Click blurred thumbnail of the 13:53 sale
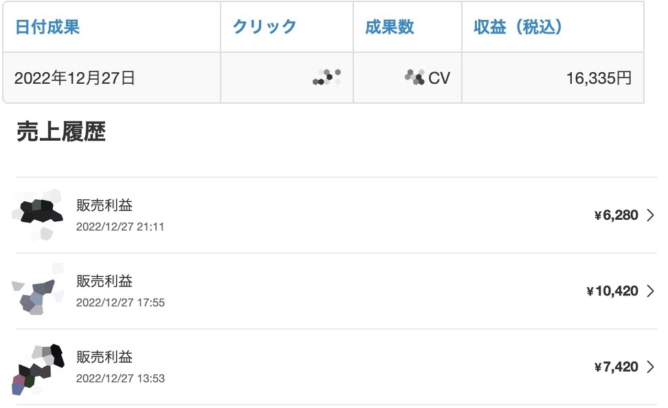 point(38,369)
